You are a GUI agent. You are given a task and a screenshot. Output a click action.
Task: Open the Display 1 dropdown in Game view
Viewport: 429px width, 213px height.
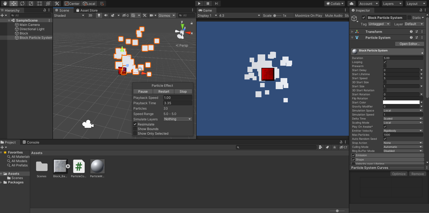(x=207, y=15)
